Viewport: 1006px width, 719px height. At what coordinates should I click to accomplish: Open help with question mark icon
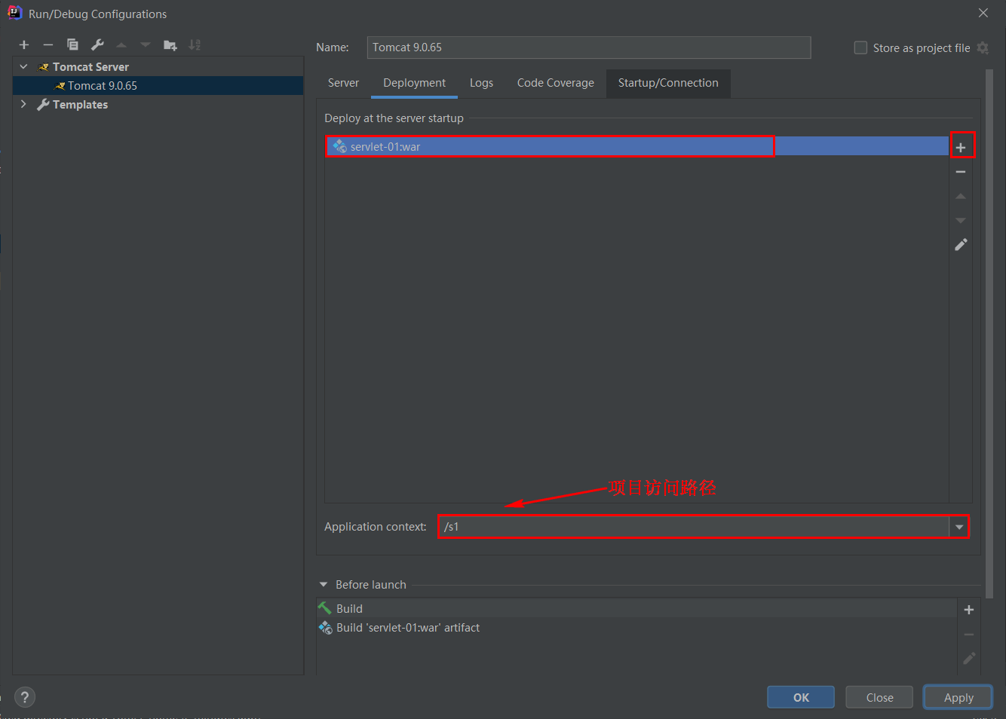tap(25, 697)
